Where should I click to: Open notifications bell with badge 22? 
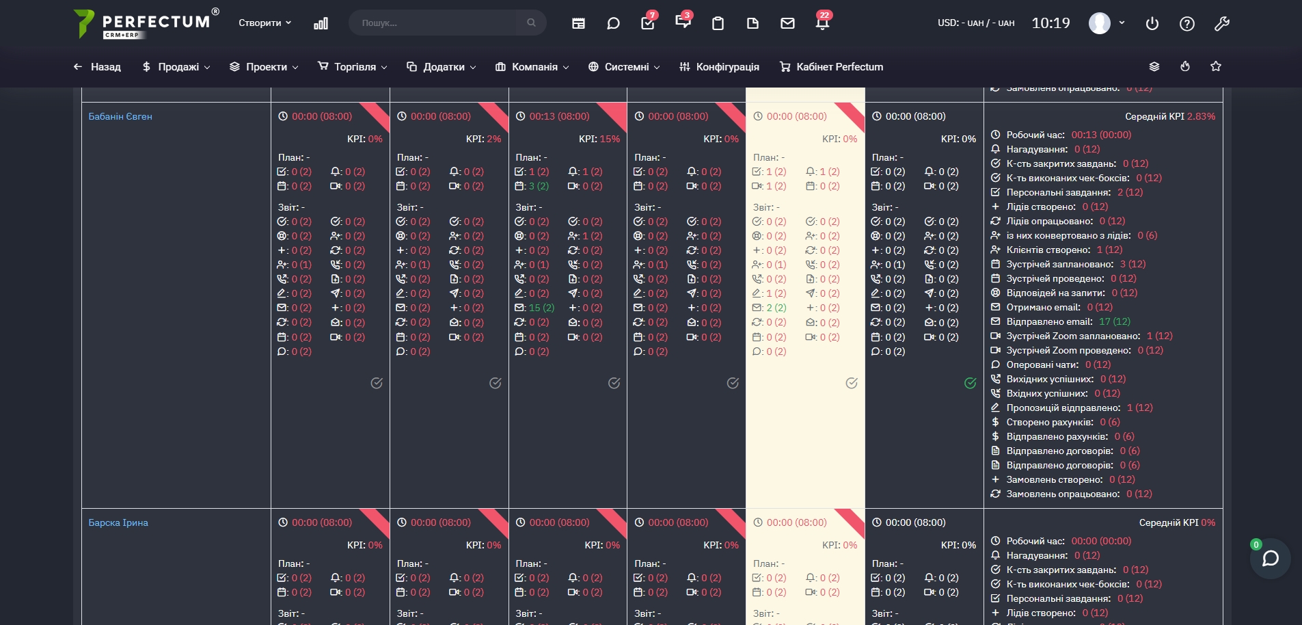click(x=823, y=22)
